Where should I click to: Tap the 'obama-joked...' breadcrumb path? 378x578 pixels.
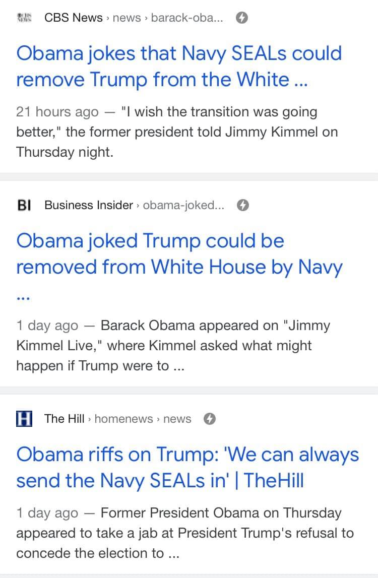(183, 205)
